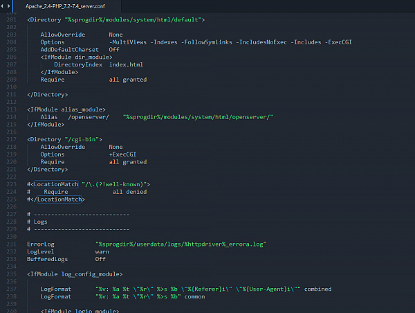The height and width of the screenshot is (313, 415).
Task: Click line number 201 in the gutter
Action: click(x=11, y=19)
